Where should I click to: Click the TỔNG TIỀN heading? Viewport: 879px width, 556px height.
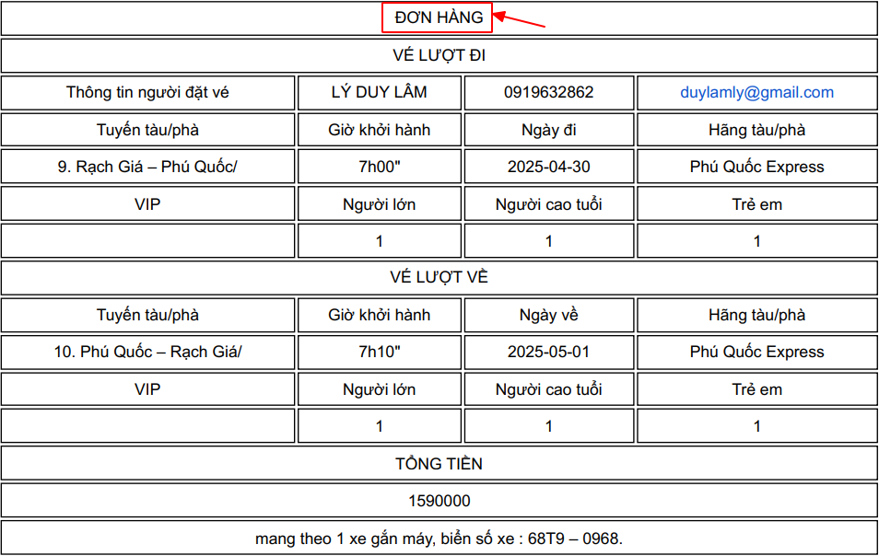(x=439, y=464)
